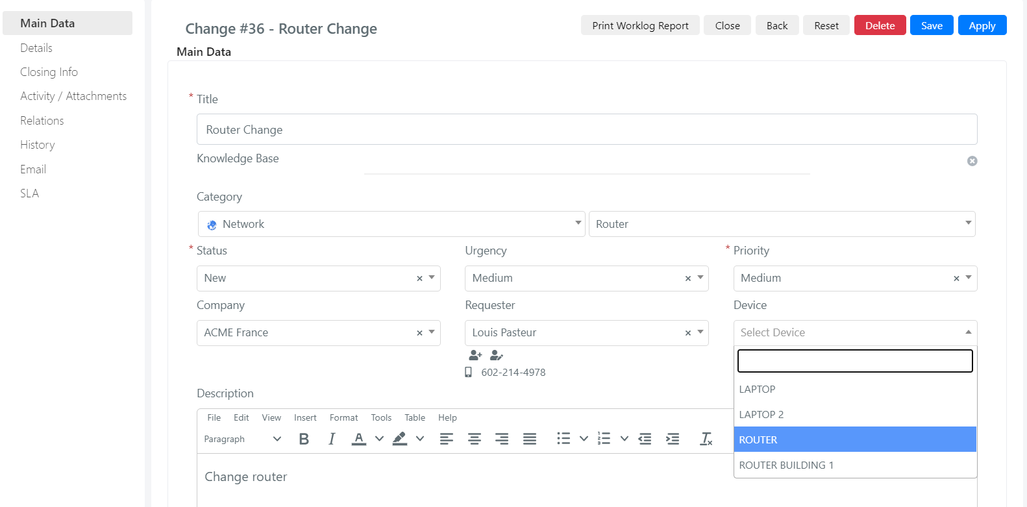The image size is (1027, 507).
Task: Click the clear formatting icon
Action: (x=706, y=439)
